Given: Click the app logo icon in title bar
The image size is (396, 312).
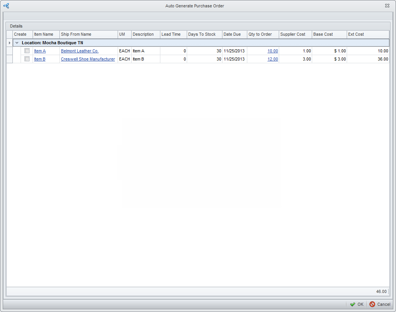Looking at the screenshot, I should pos(6,6).
